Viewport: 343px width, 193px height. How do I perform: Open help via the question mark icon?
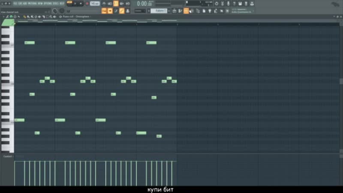click(234, 3)
